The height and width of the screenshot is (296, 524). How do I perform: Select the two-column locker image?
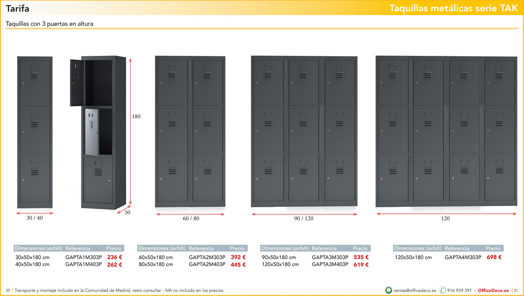coord(190,132)
